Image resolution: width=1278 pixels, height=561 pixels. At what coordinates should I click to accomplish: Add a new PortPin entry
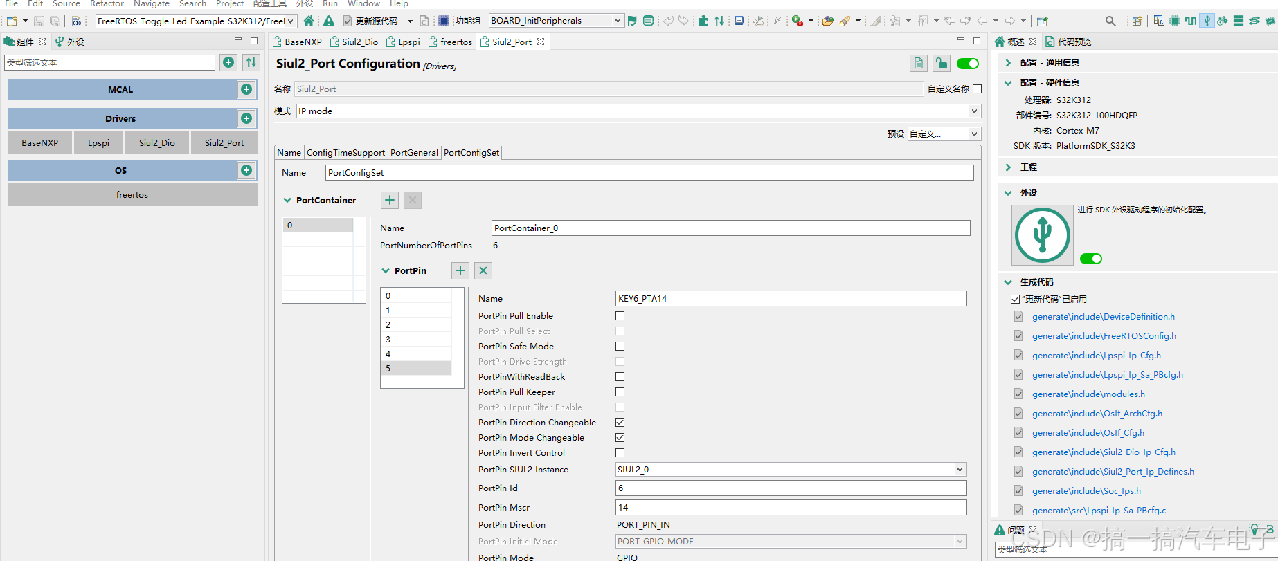point(460,270)
